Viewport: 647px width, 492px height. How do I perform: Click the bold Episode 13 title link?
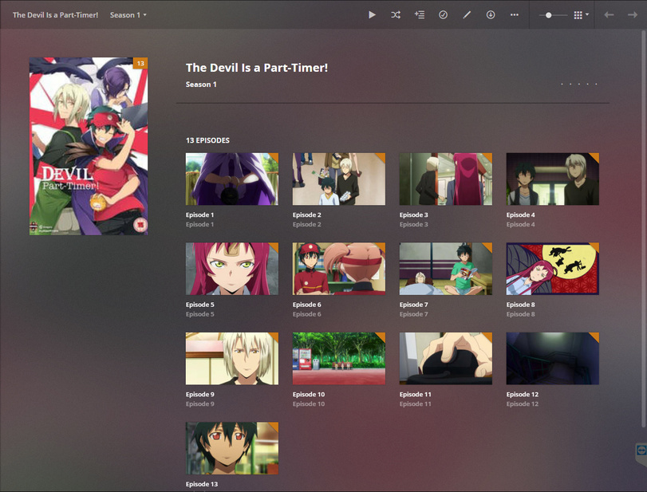click(x=202, y=484)
